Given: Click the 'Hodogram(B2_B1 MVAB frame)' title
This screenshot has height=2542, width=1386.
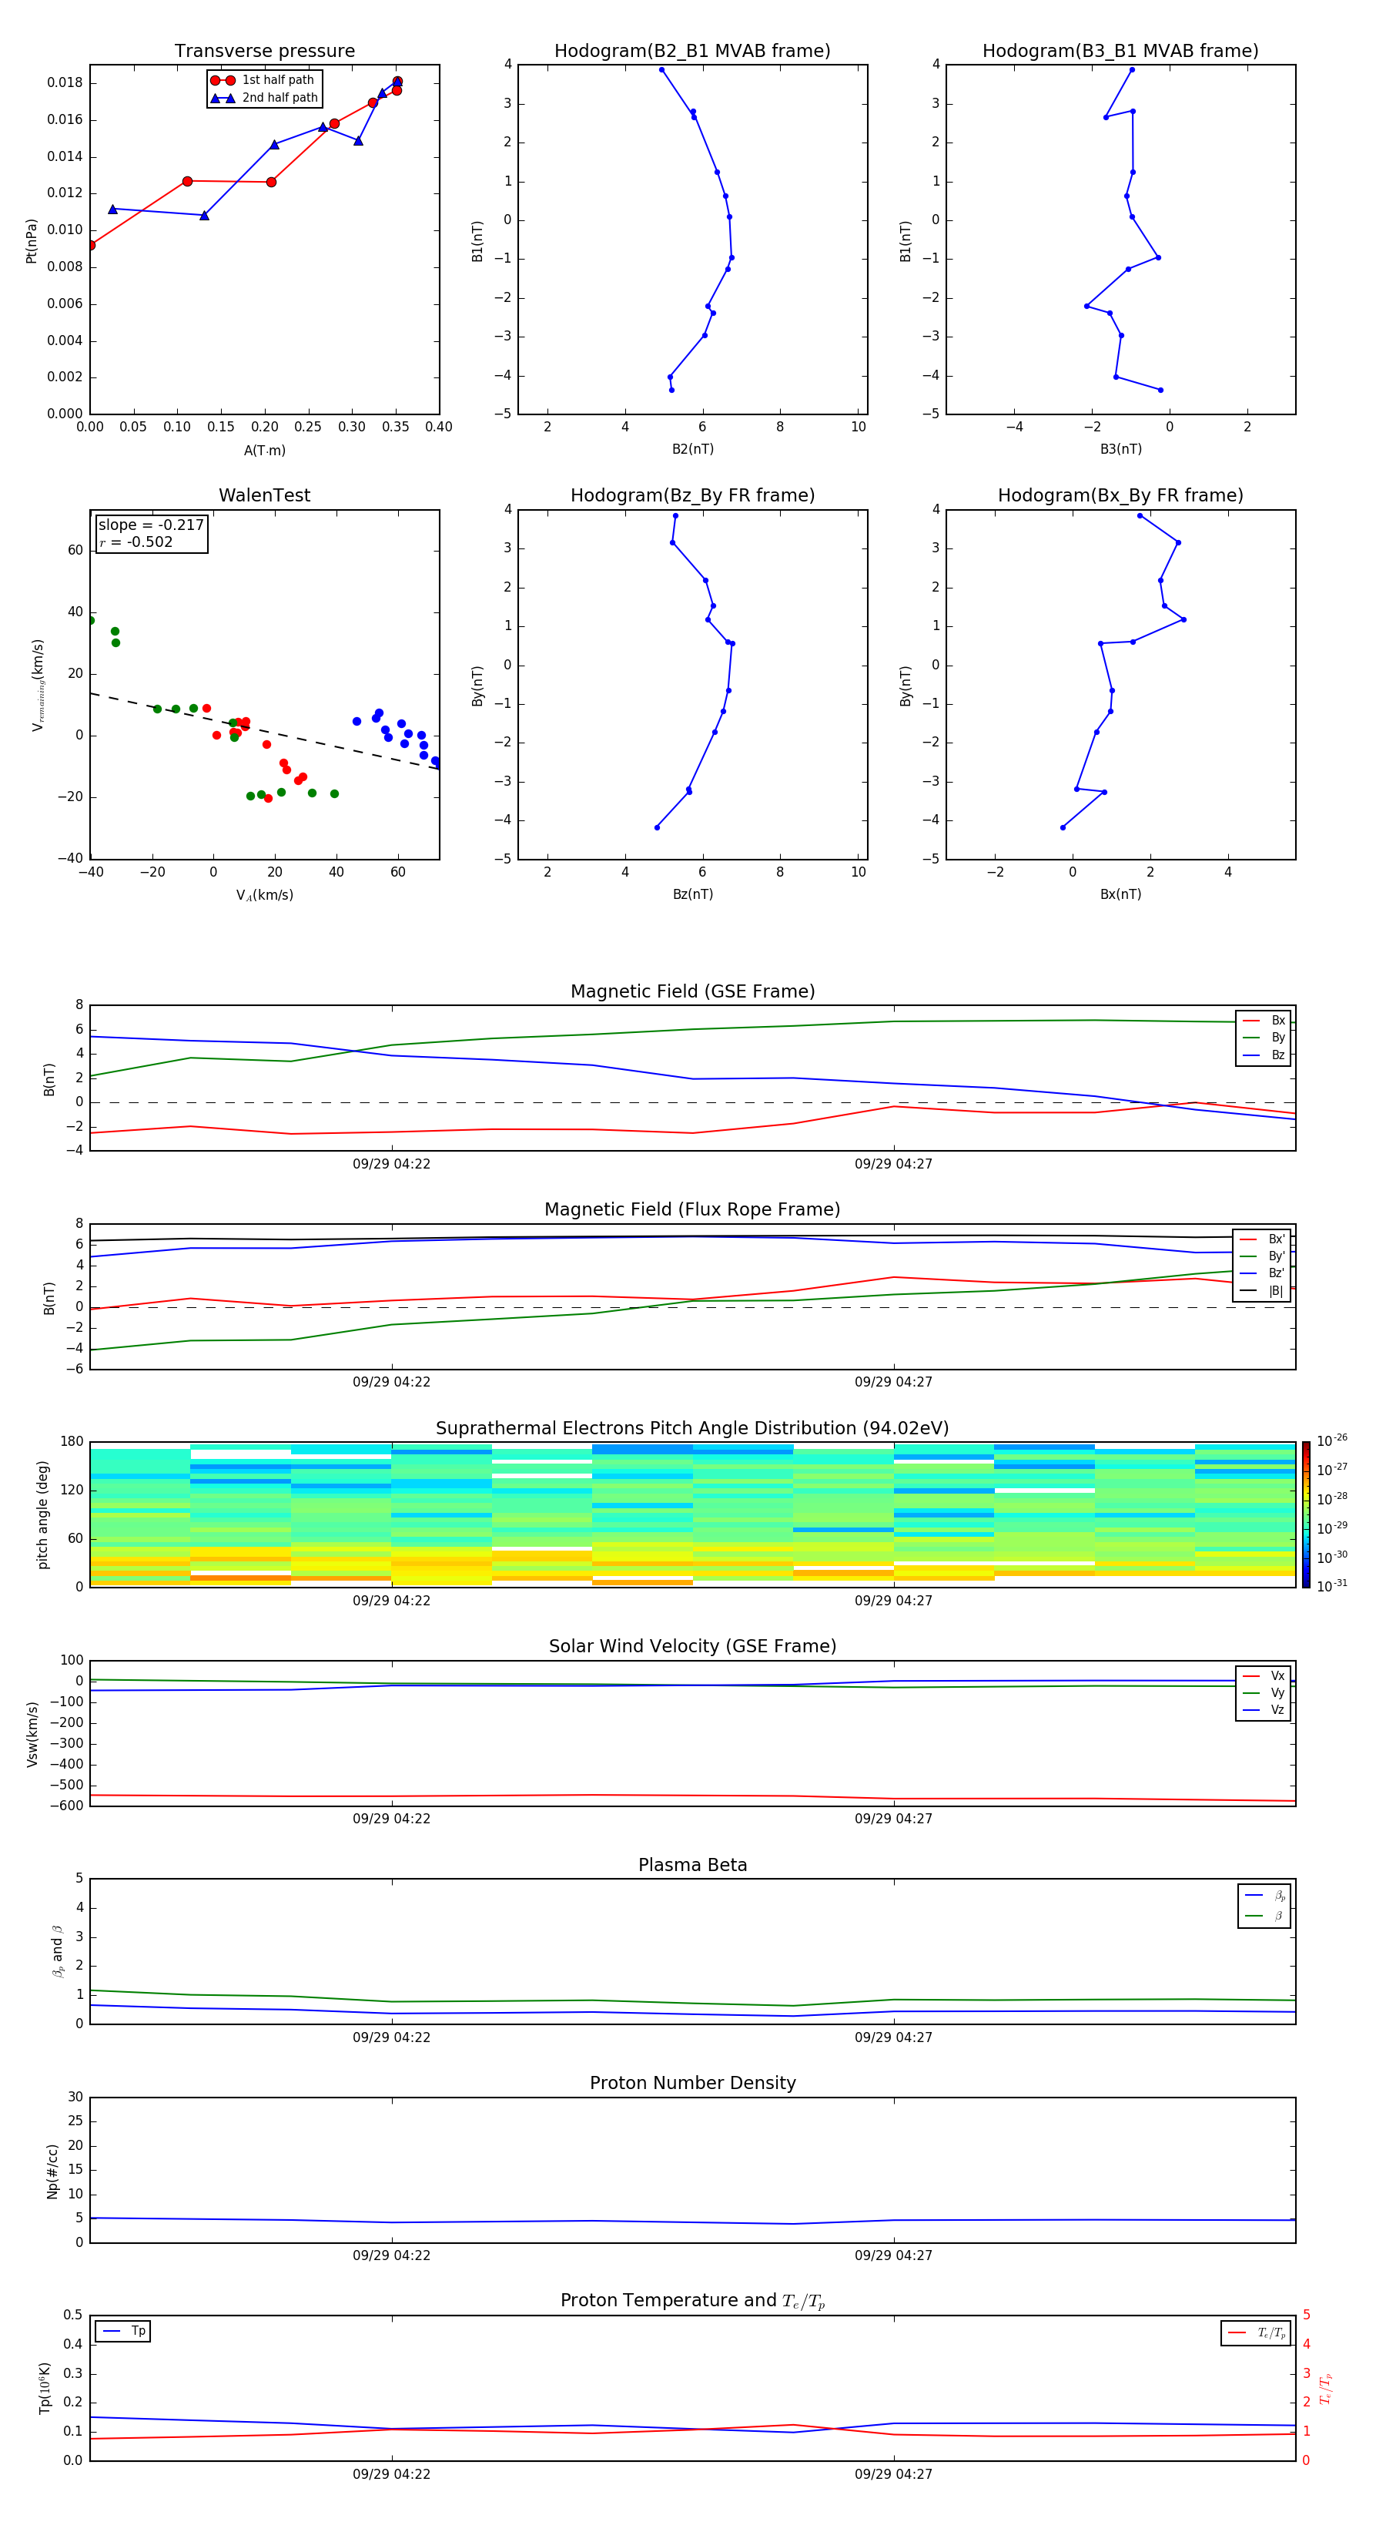Looking at the screenshot, I should click(692, 52).
